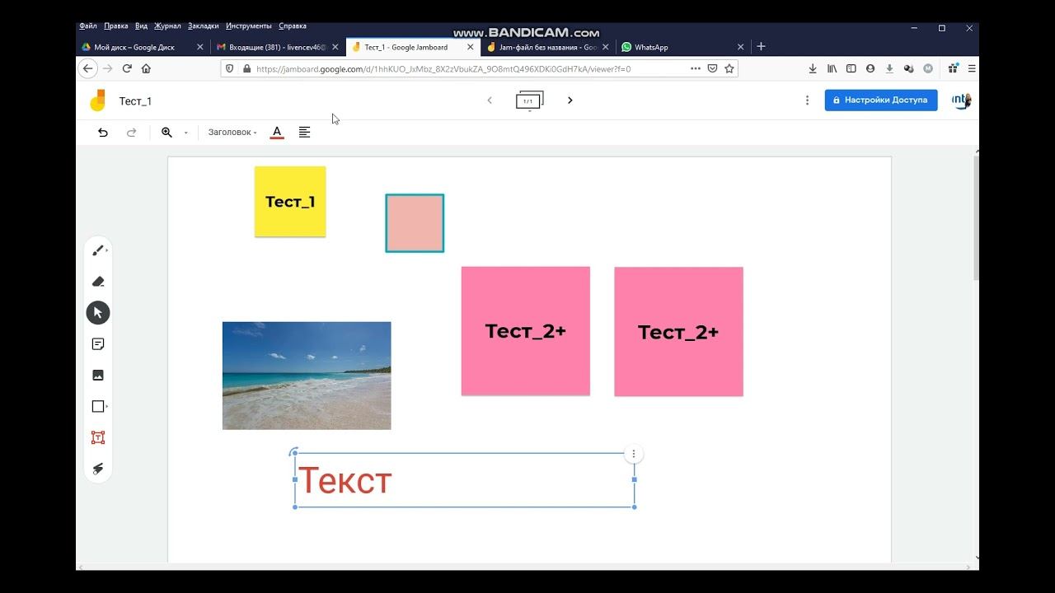Open the Google account avatar

pos(961,100)
